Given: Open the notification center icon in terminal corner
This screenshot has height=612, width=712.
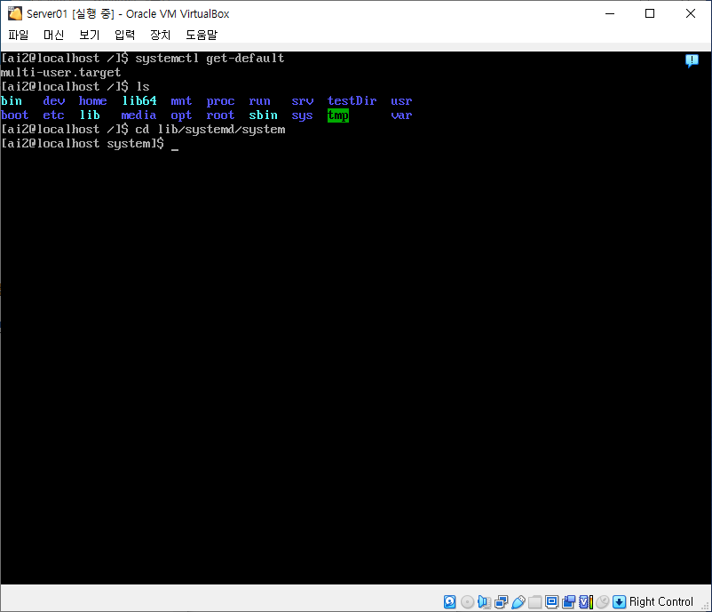Looking at the screenshot, I should pos(692,61).
